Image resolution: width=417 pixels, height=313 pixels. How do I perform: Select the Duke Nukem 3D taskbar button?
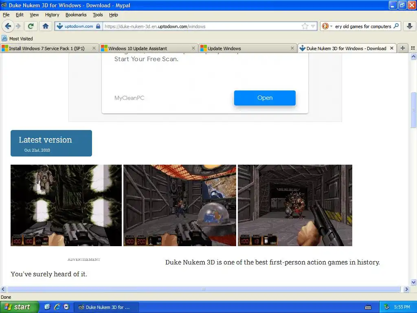(106, 307)
